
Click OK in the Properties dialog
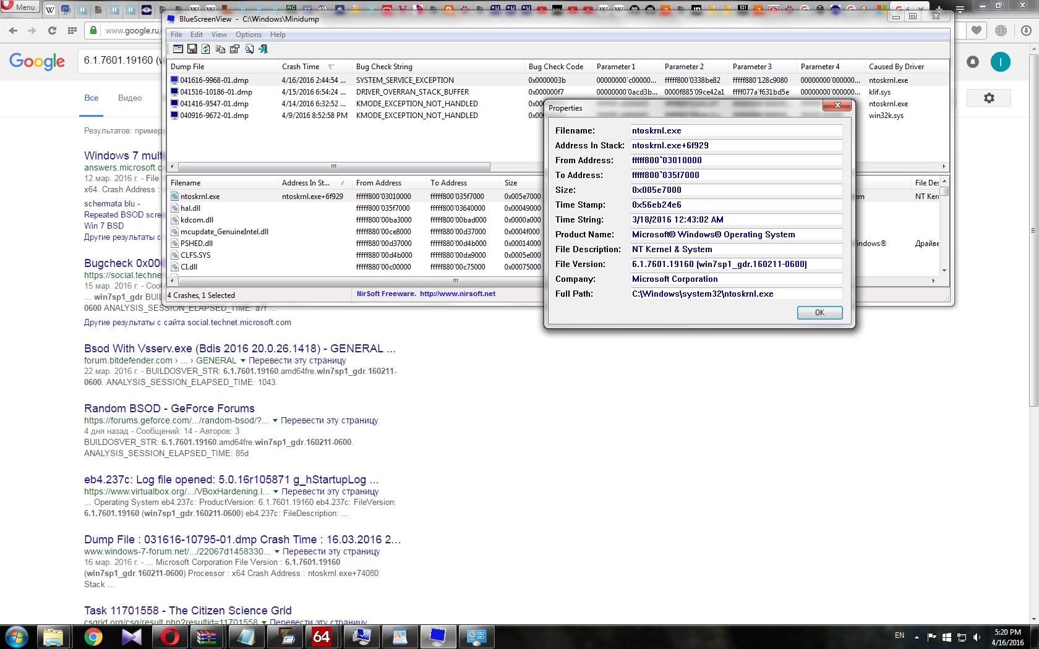coord(819,313)
